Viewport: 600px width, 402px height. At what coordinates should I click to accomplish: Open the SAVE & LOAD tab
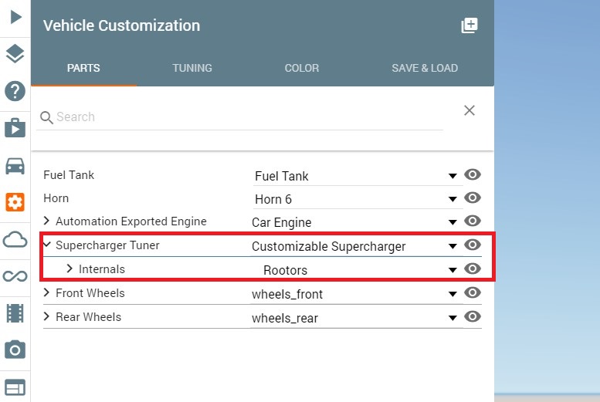coord(425,68)
